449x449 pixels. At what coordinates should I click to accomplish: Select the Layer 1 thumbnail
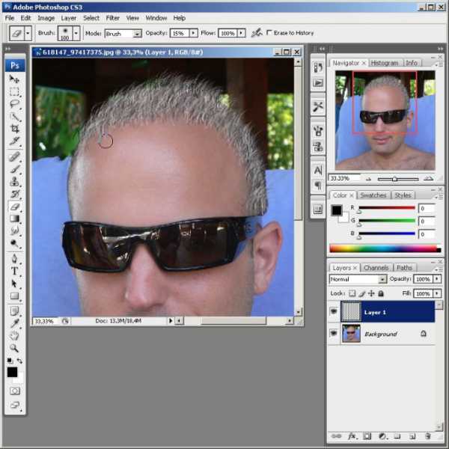point(351,311)
